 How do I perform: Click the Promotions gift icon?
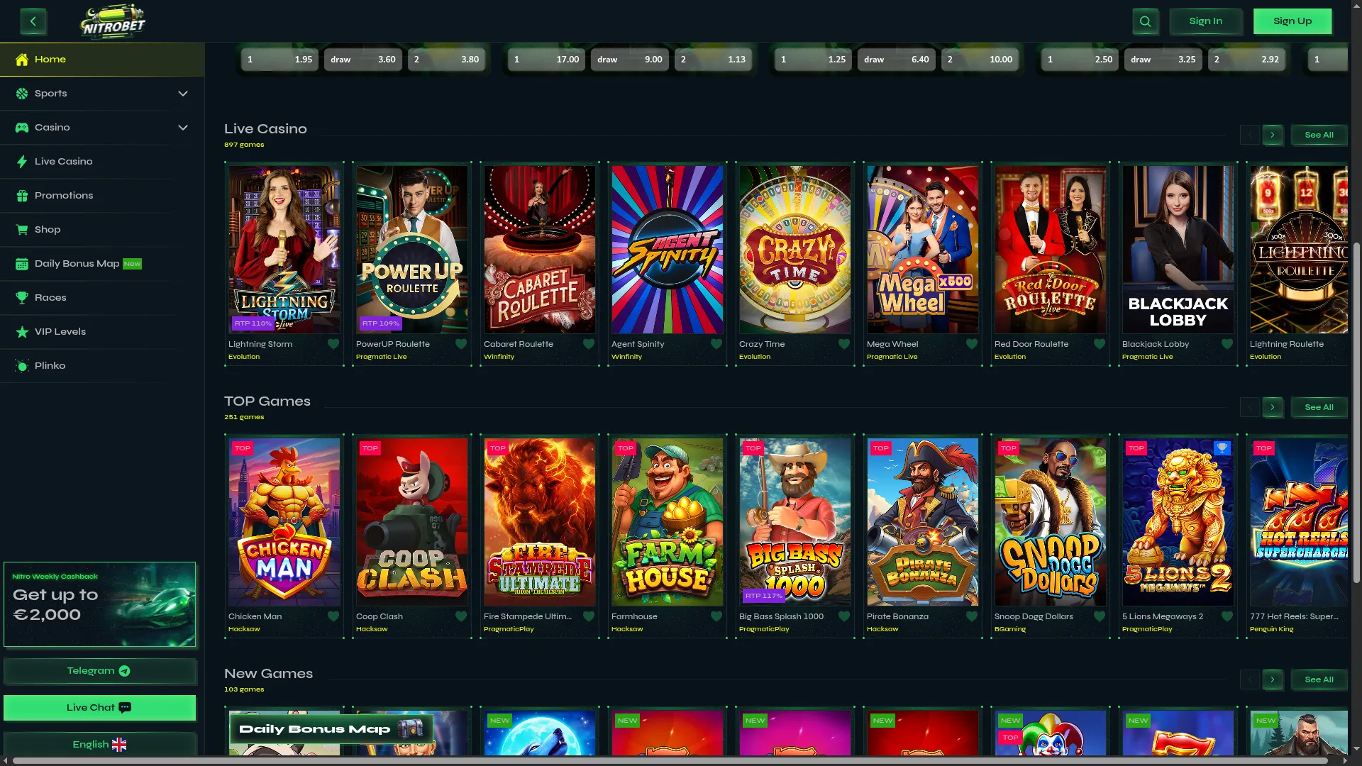(22, 196)
